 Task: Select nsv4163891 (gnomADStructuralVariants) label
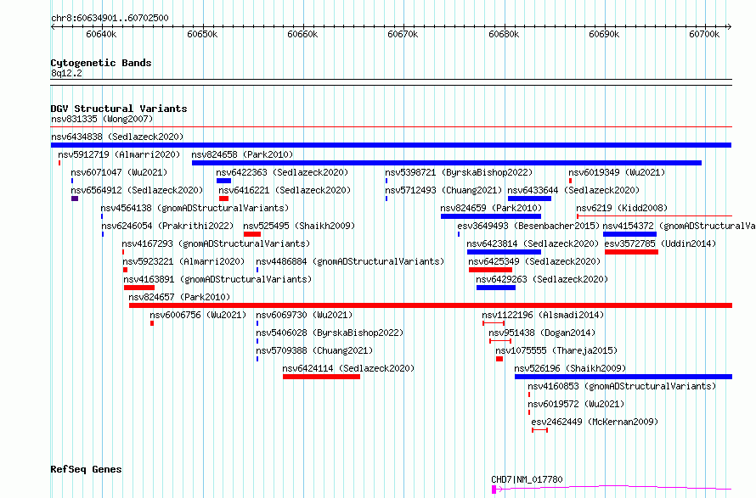tap(217, 279)
